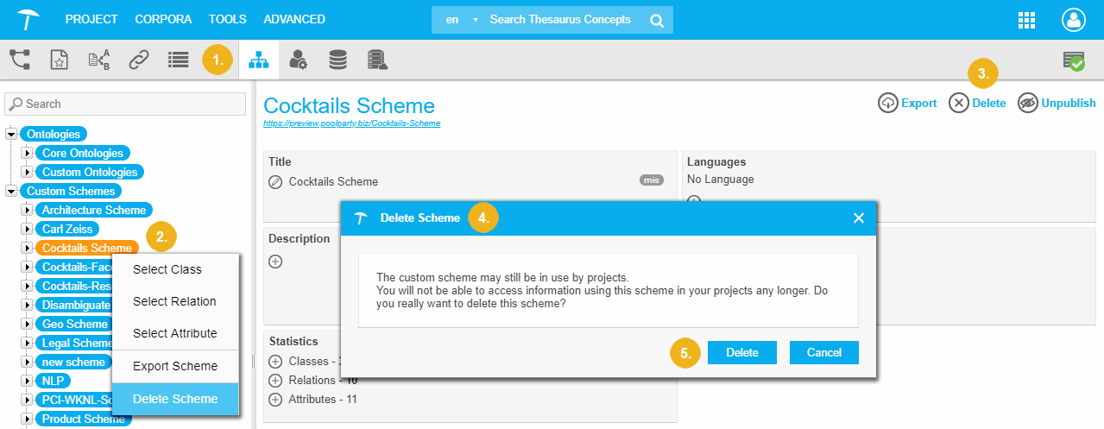Expand the Architecture Scheme node
Image resolution: width=1104 pixels, height=429 pixels.
(x=27, y=210)
